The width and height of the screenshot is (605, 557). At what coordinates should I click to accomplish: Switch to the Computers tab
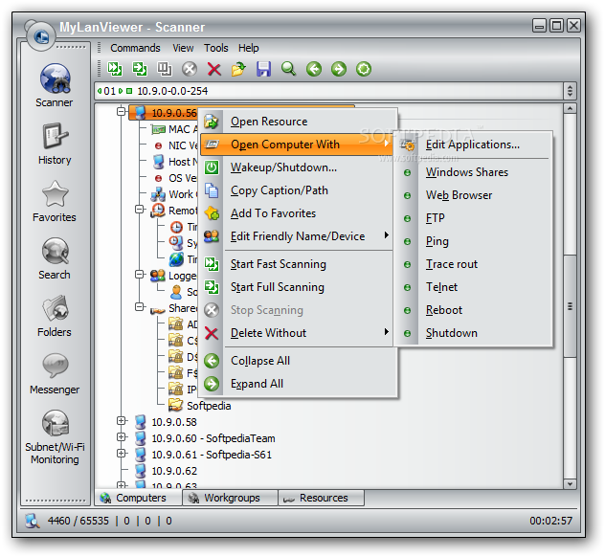[138, 498]
